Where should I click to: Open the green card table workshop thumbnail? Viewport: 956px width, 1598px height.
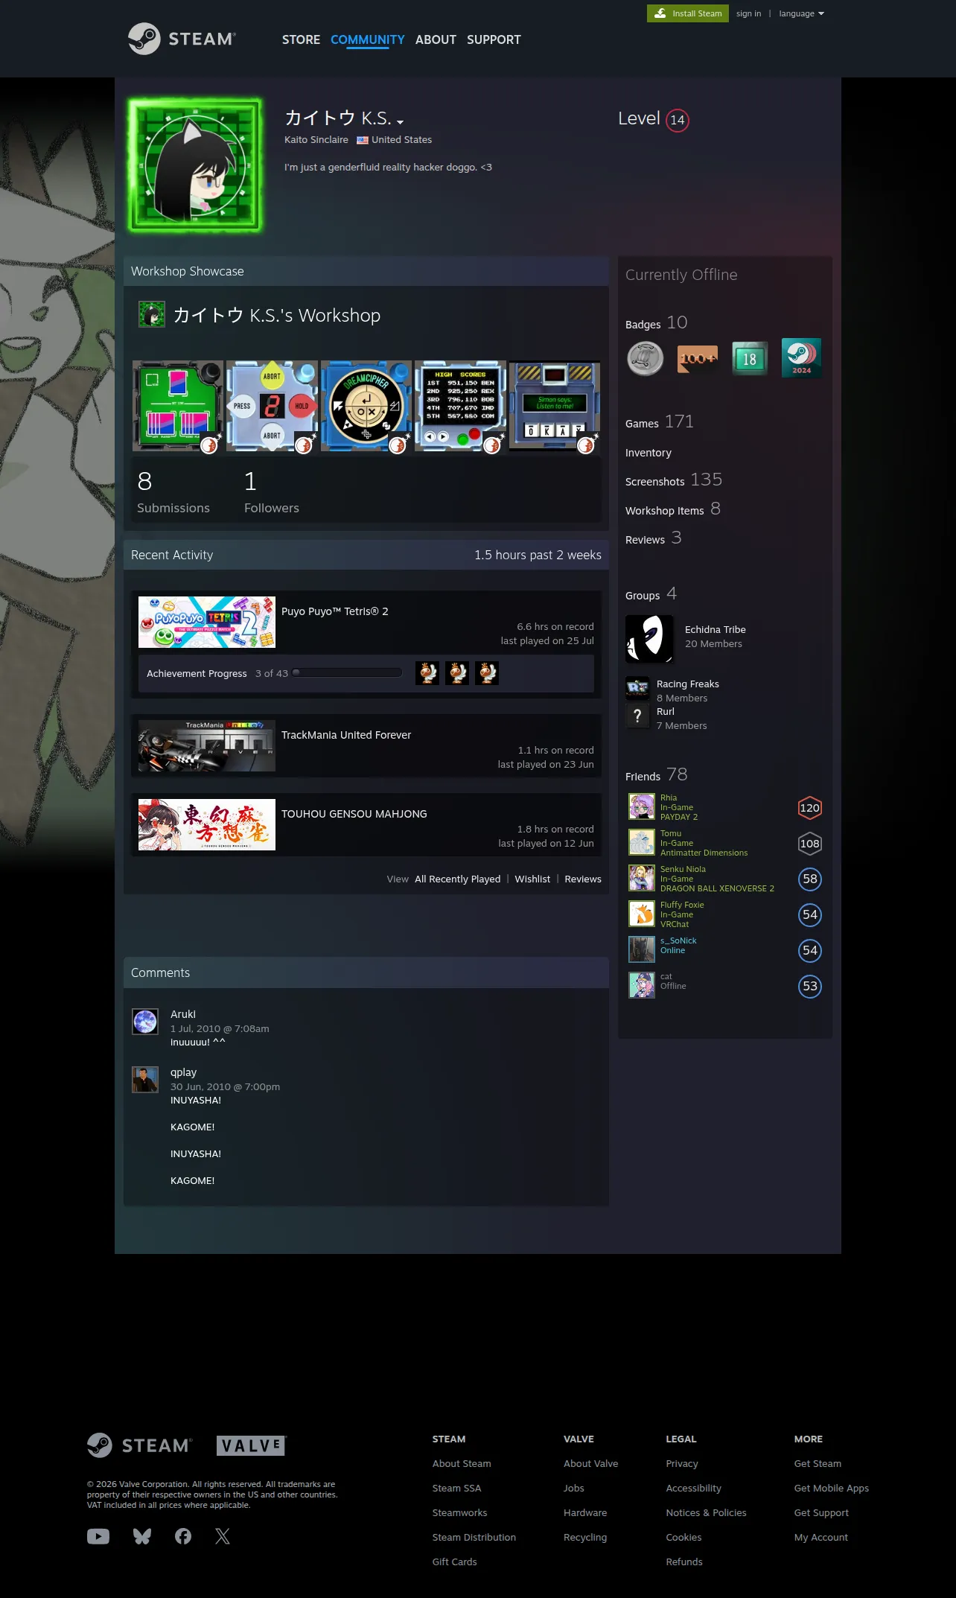pos(178,407)
